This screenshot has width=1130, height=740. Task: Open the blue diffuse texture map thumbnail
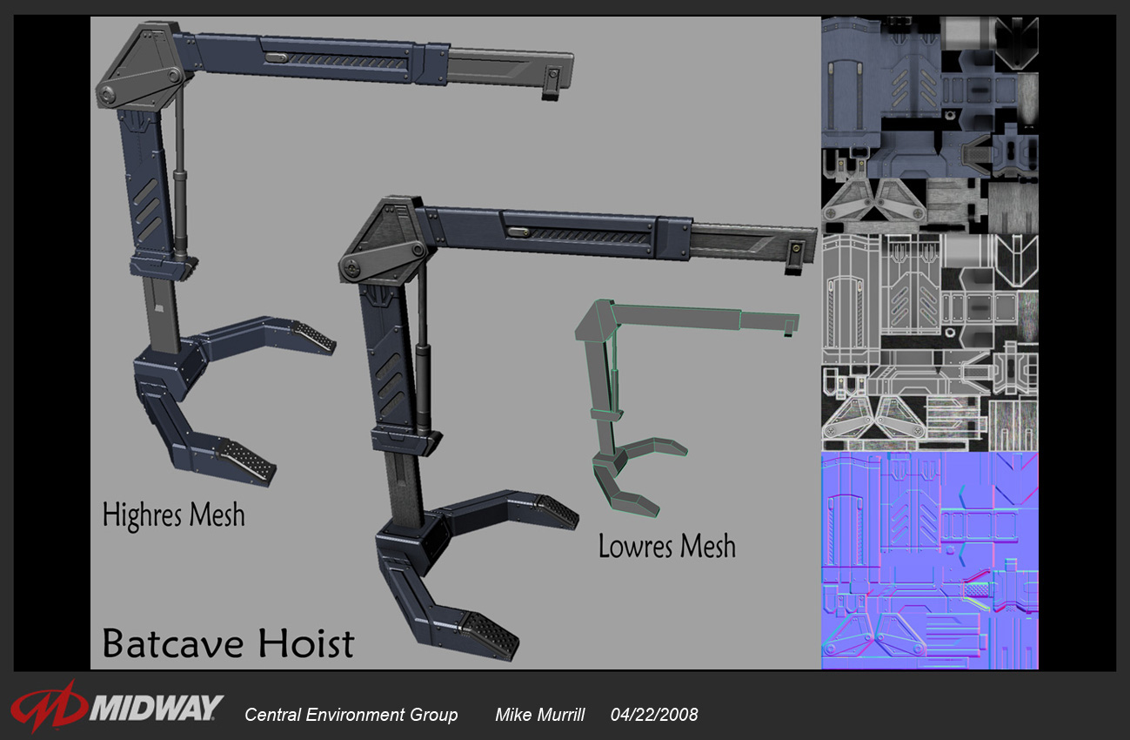[930, 124]
